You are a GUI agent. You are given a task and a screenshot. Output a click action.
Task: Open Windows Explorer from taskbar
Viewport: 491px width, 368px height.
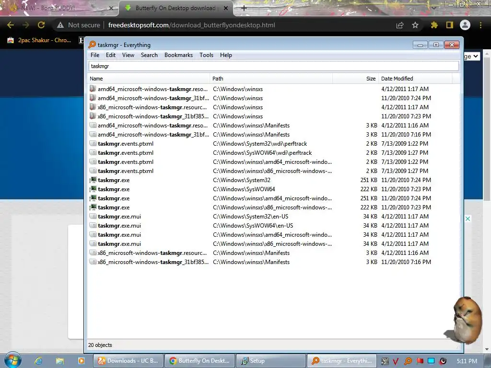pyautogui.click(x=60, y=361)
